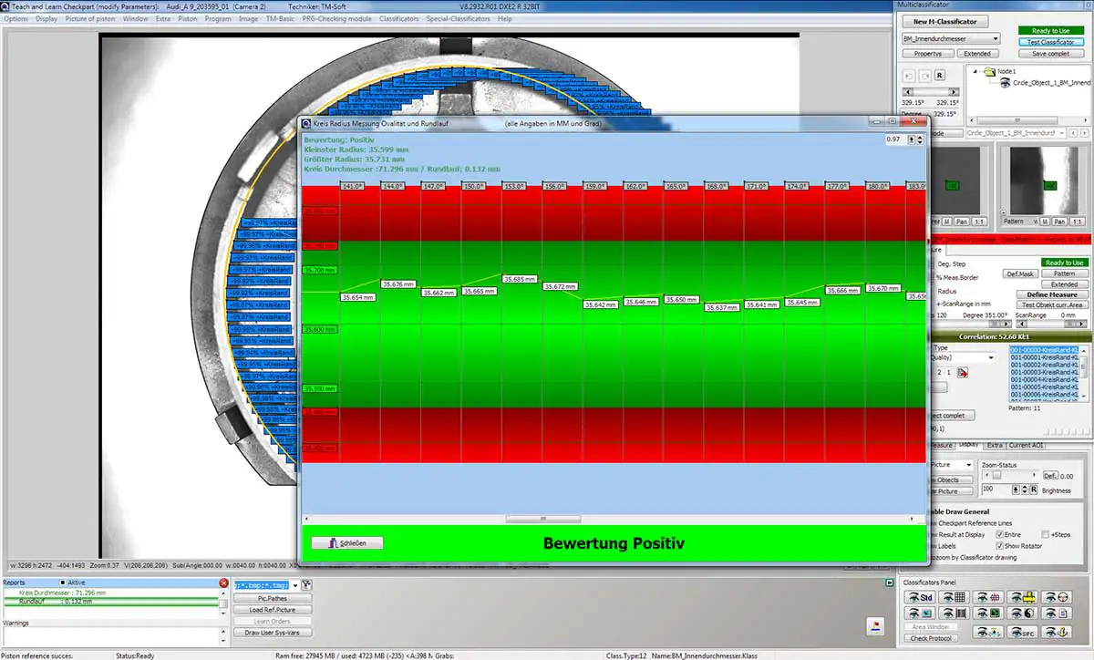The height and width of the screenshot is (660, 1094).
Task: Click the crosshair globe classificator icon
Action: click(x=988, y=597)
